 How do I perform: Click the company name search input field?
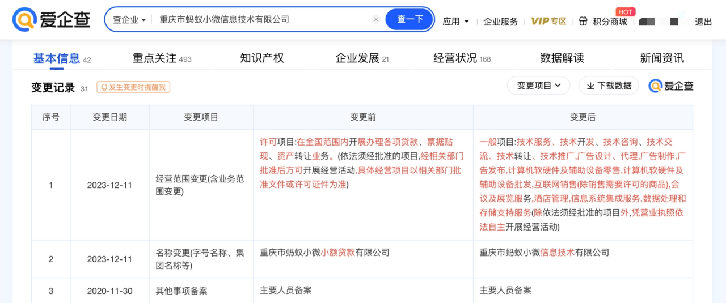pos(261,19)
